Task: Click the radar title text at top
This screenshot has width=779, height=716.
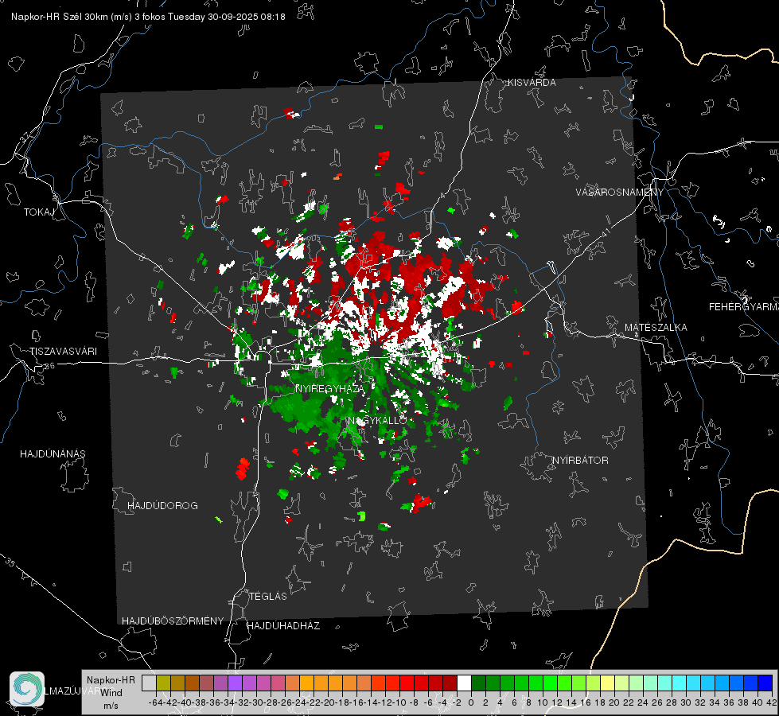Action: [148, 17]
